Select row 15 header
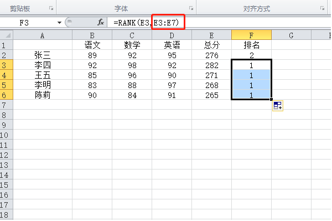The height and width of the screenshot is (221, 332). 7,185
